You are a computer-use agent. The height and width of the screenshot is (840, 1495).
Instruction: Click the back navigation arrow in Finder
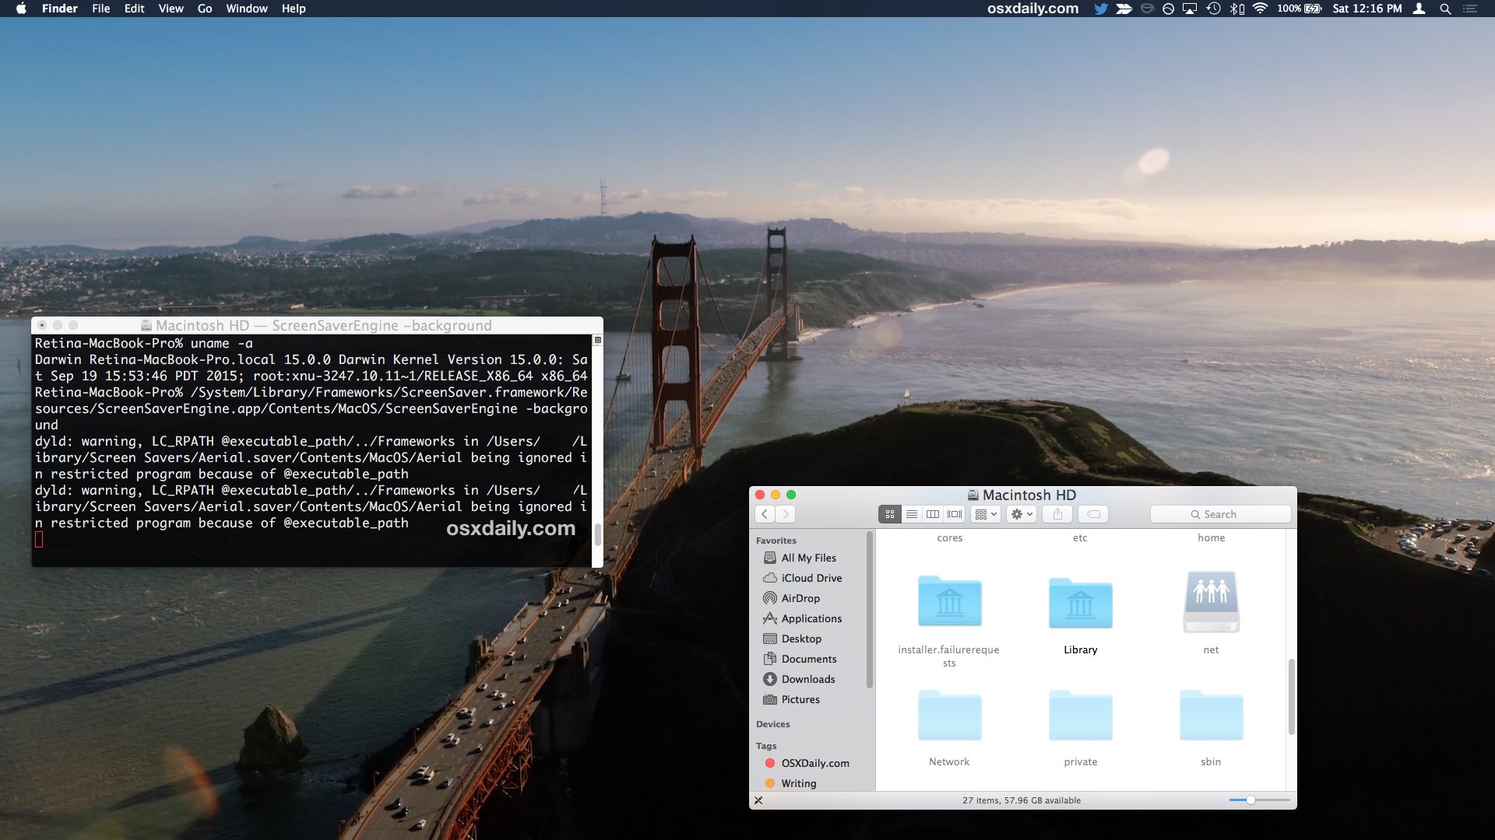coord(764,514)
